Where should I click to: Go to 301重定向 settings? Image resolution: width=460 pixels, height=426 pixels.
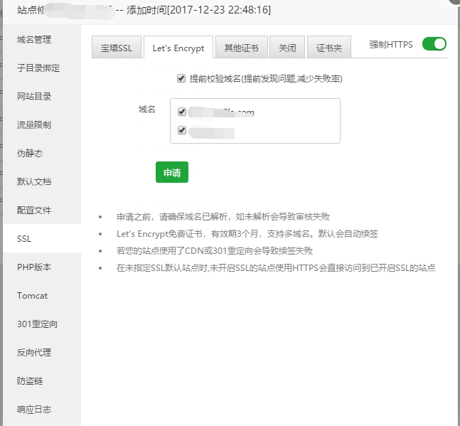point(37,324)
